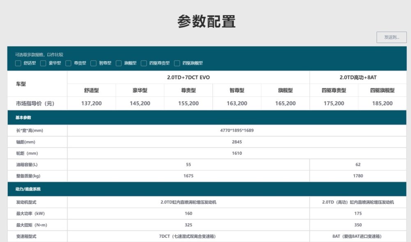Image resolution: width=411 pixels, height=242 pixels.
Task: Click the curb weight value 1780
Action: [358, 176]
